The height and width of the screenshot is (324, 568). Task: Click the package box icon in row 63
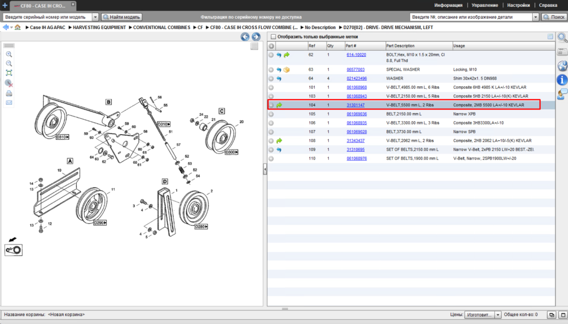tap(286, 69)
